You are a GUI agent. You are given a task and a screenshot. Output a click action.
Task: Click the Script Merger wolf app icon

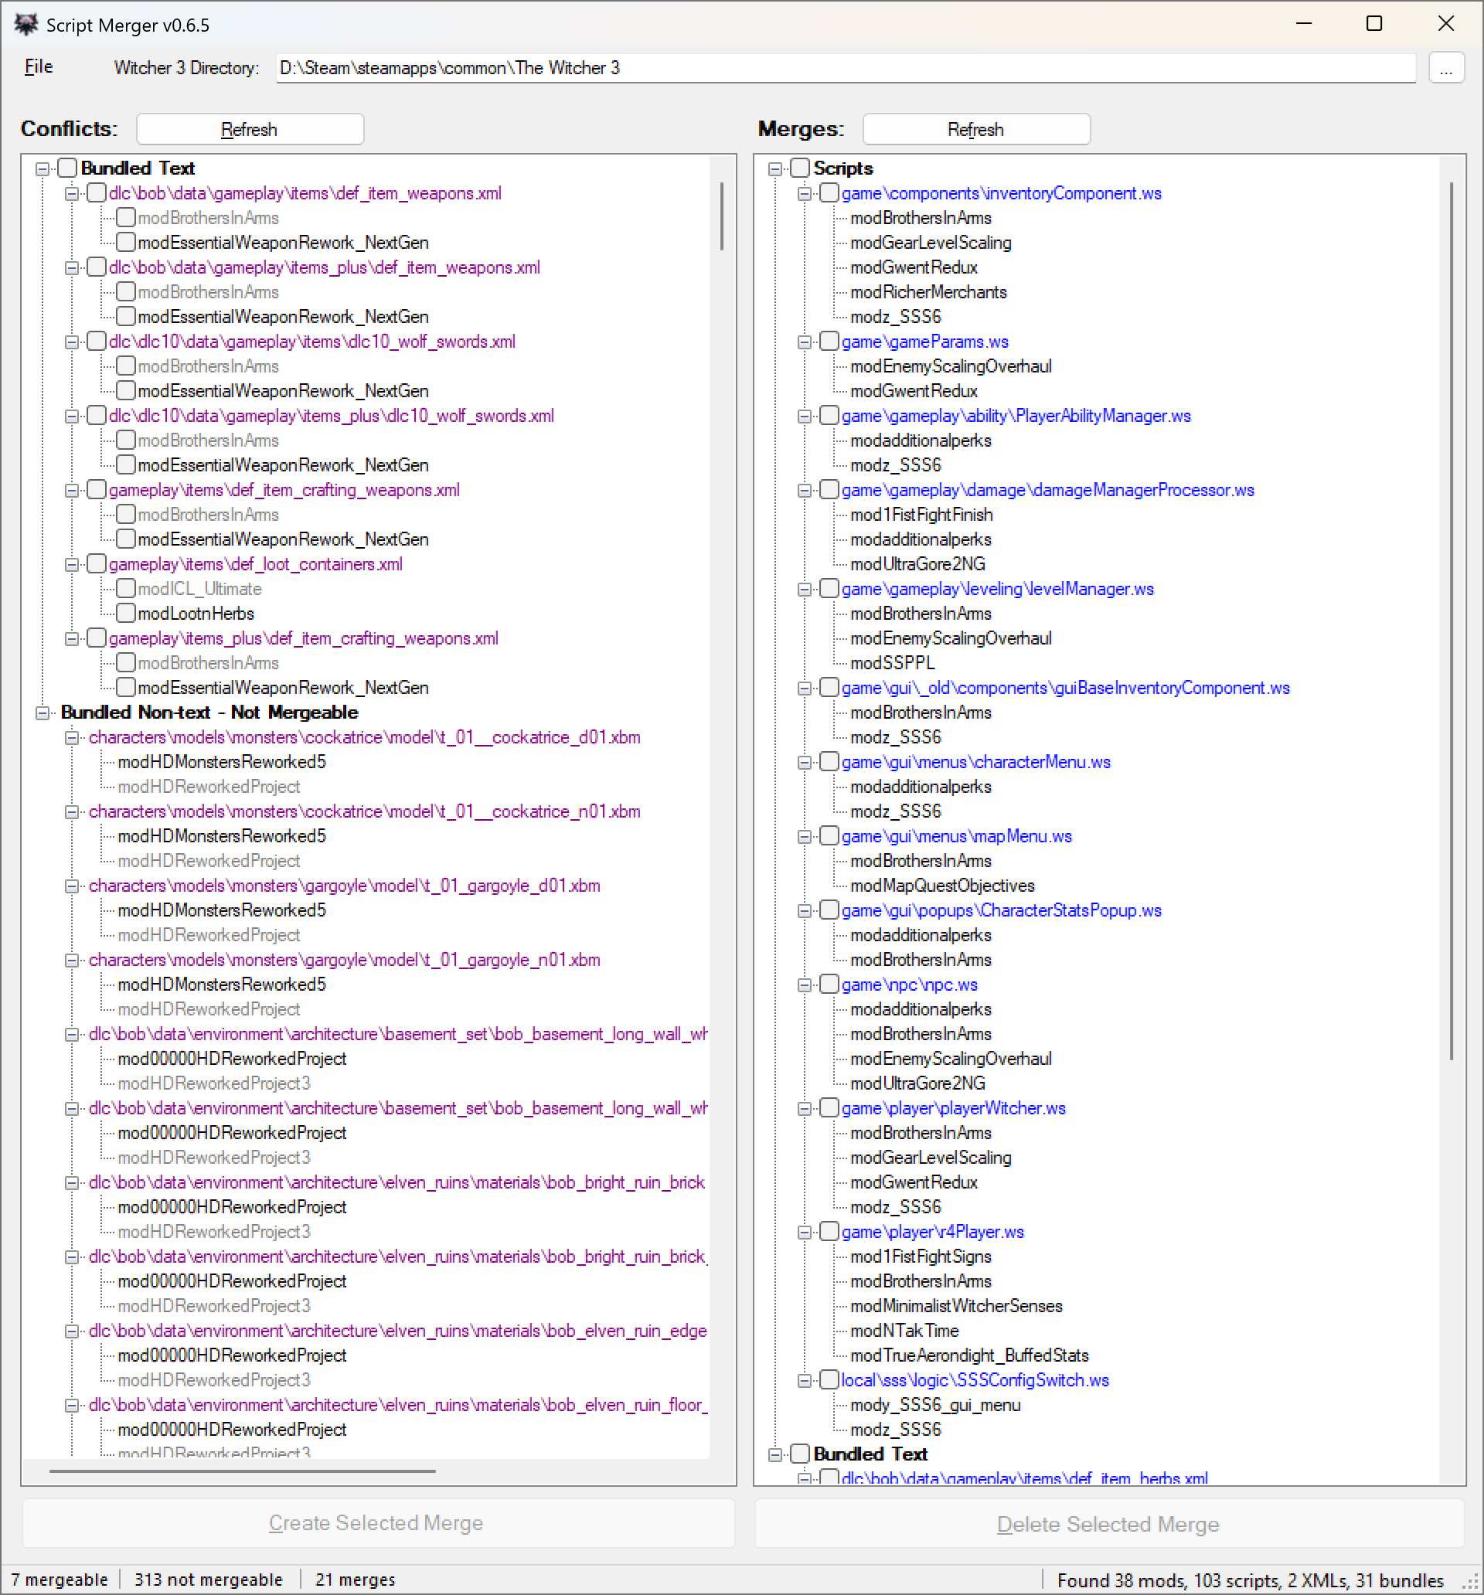click(x=26, y=25)
